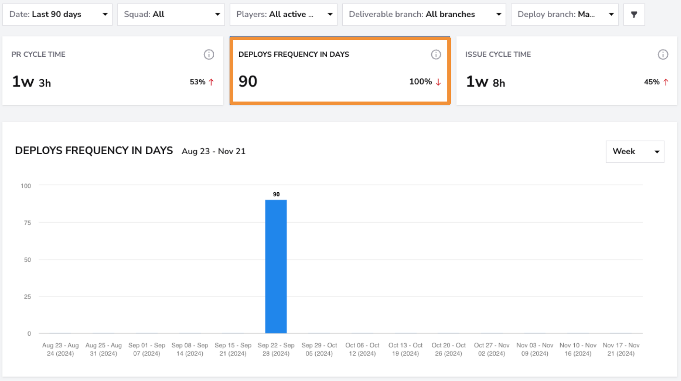Click the filter funnel icon

[x=634, y=15]
